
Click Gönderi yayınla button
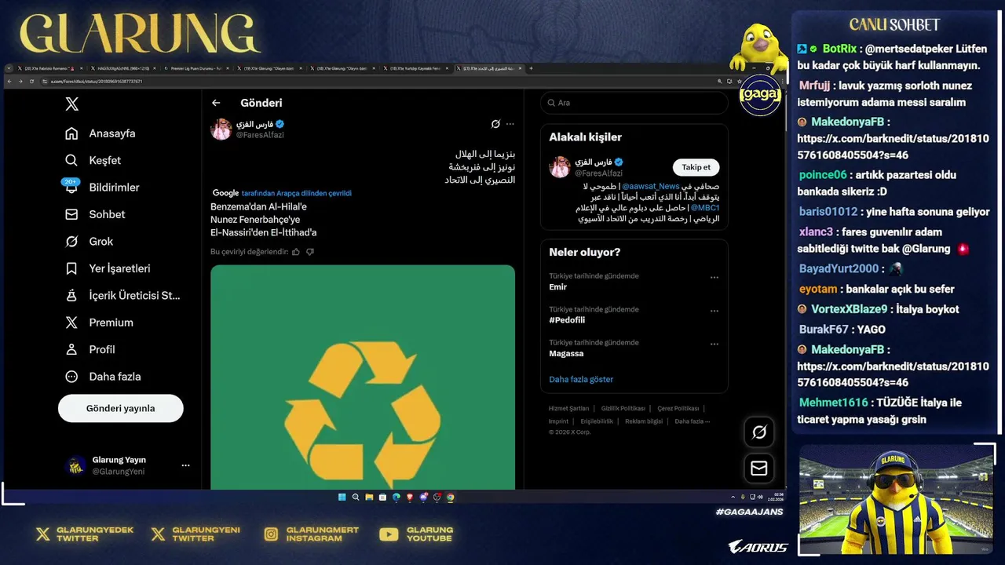tap(121, 408)
